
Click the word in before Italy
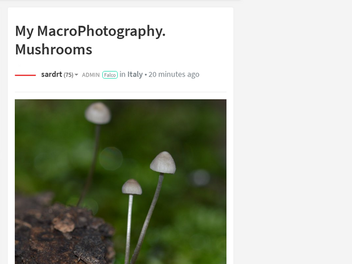(x=122, y=74)
